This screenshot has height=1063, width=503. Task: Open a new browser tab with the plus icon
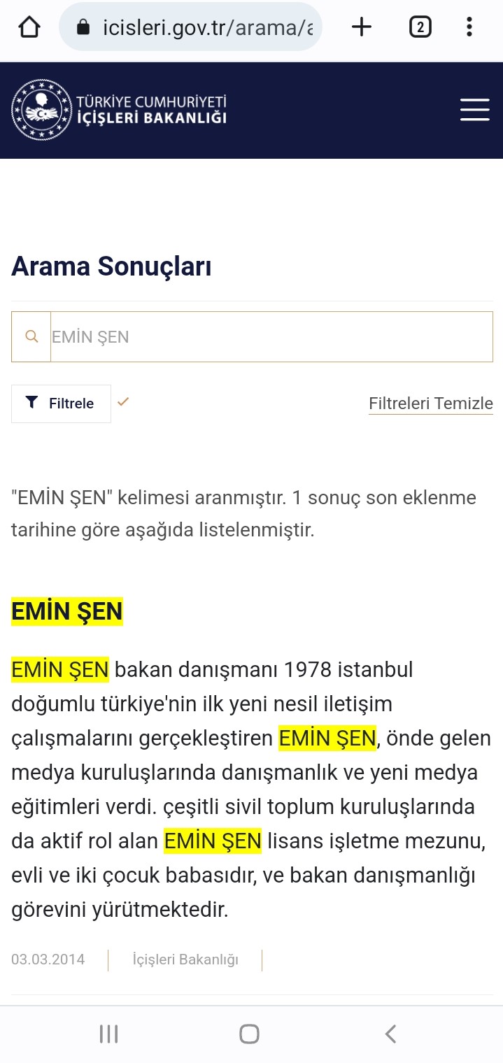(x=360, y=27)
